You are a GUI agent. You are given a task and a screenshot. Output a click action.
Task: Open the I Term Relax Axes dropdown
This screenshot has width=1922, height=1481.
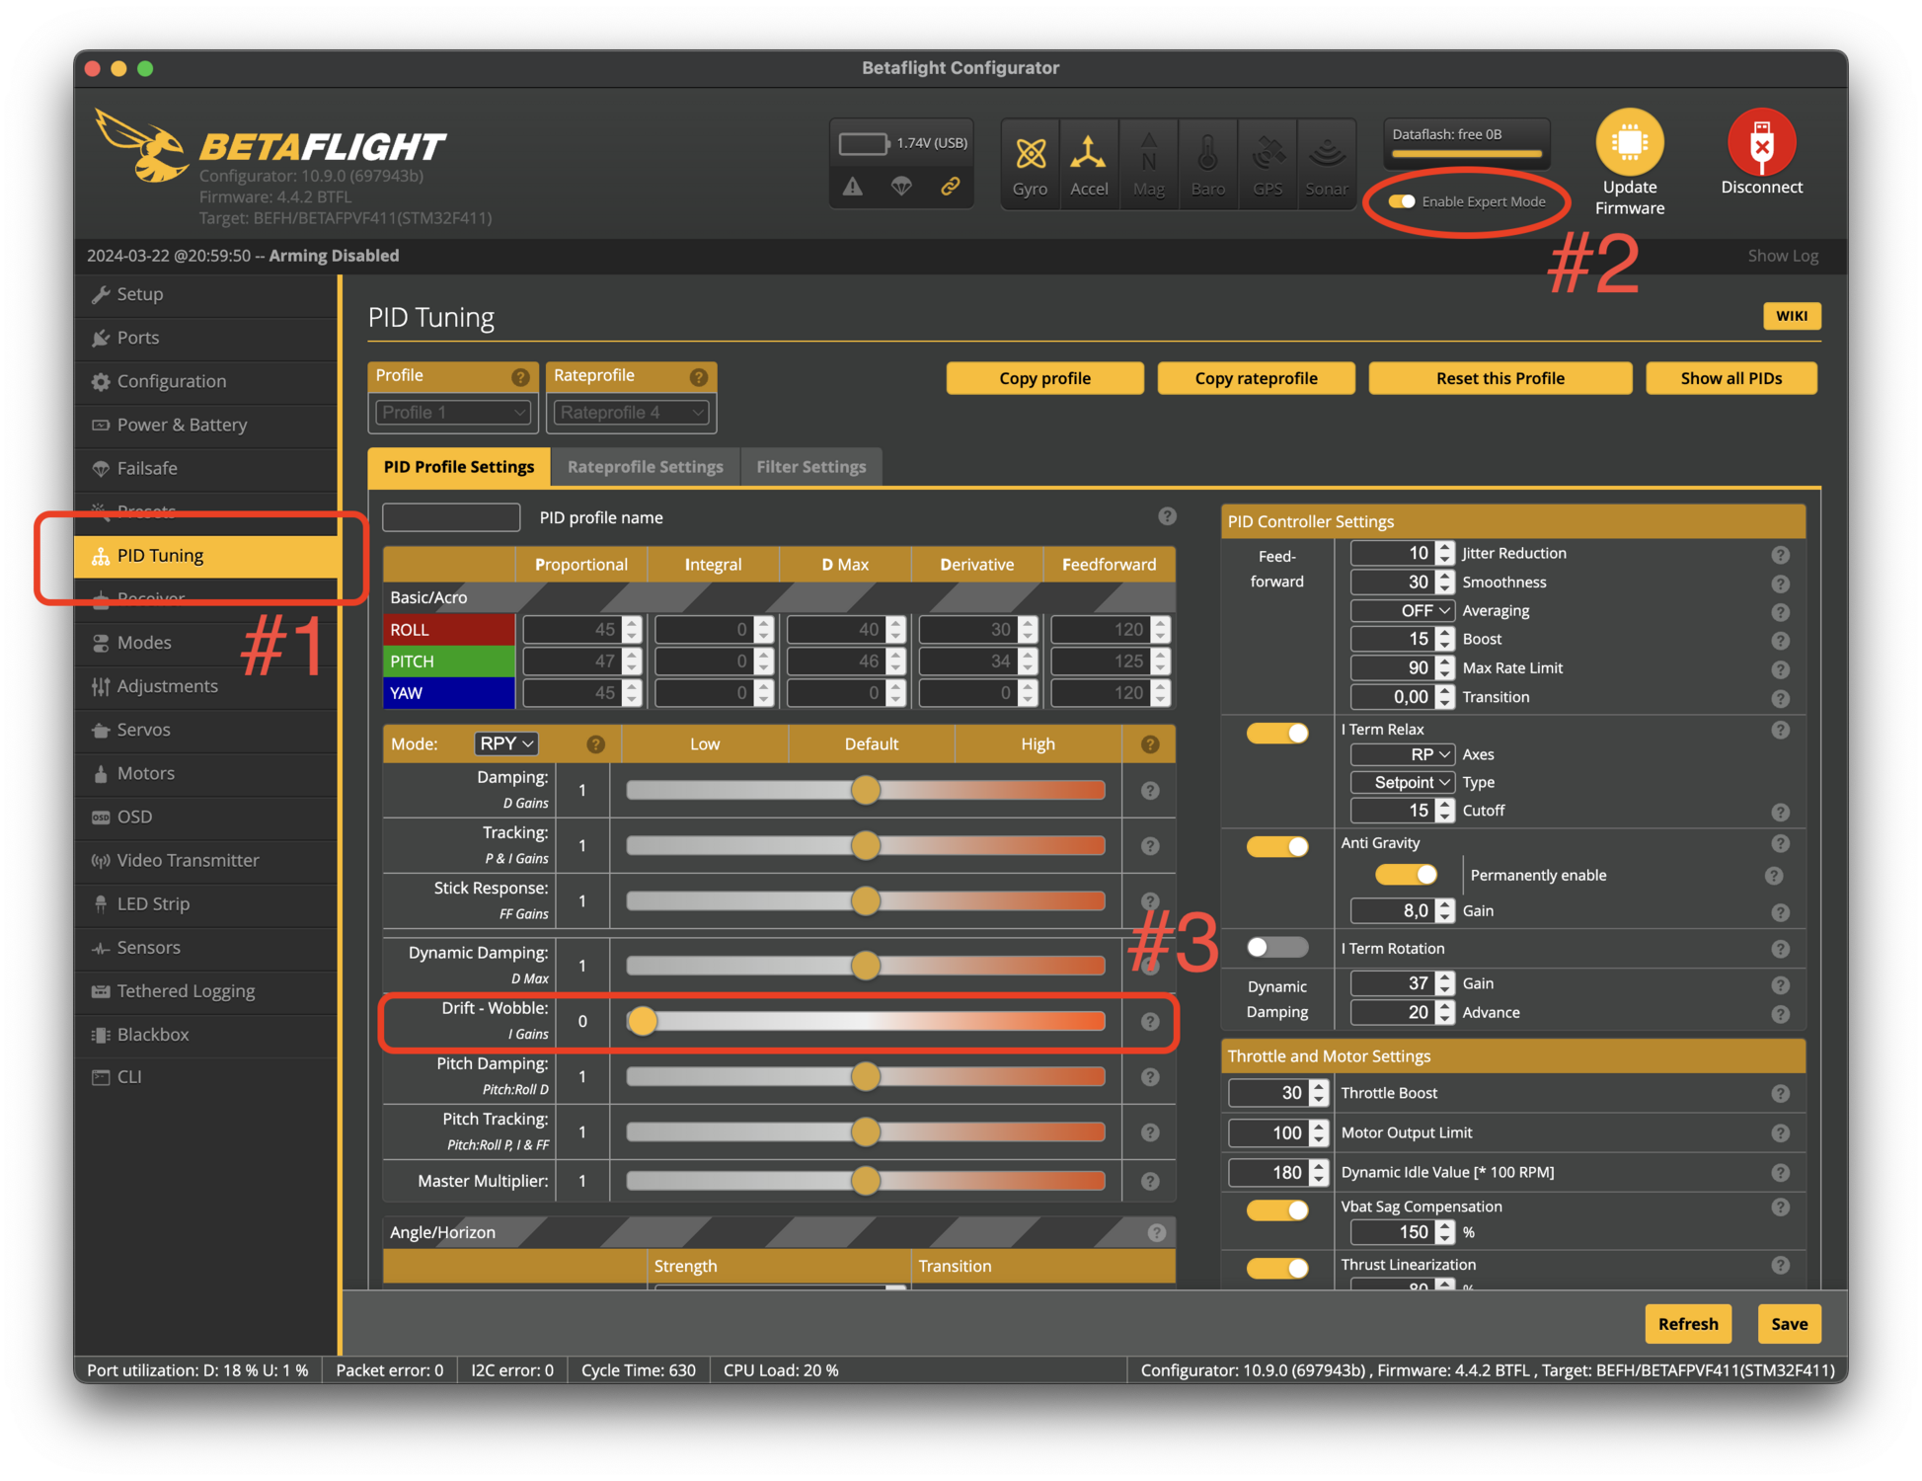1402,754
